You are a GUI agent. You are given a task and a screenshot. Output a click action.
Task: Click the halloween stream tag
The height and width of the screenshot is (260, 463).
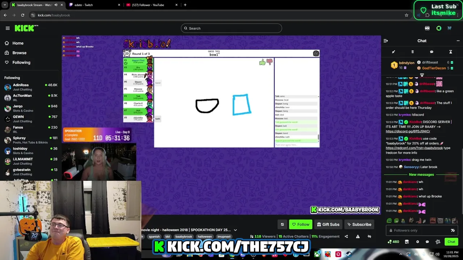[x=205, y=237]
